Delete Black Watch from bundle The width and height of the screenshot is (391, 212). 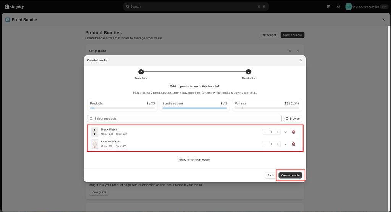click(x=294, y=132)
